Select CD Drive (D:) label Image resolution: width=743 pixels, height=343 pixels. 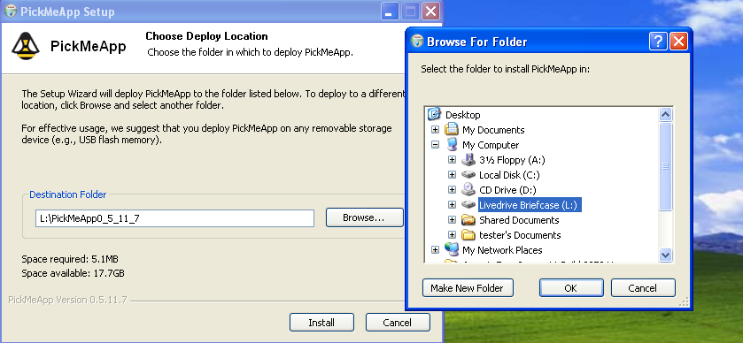507,190
